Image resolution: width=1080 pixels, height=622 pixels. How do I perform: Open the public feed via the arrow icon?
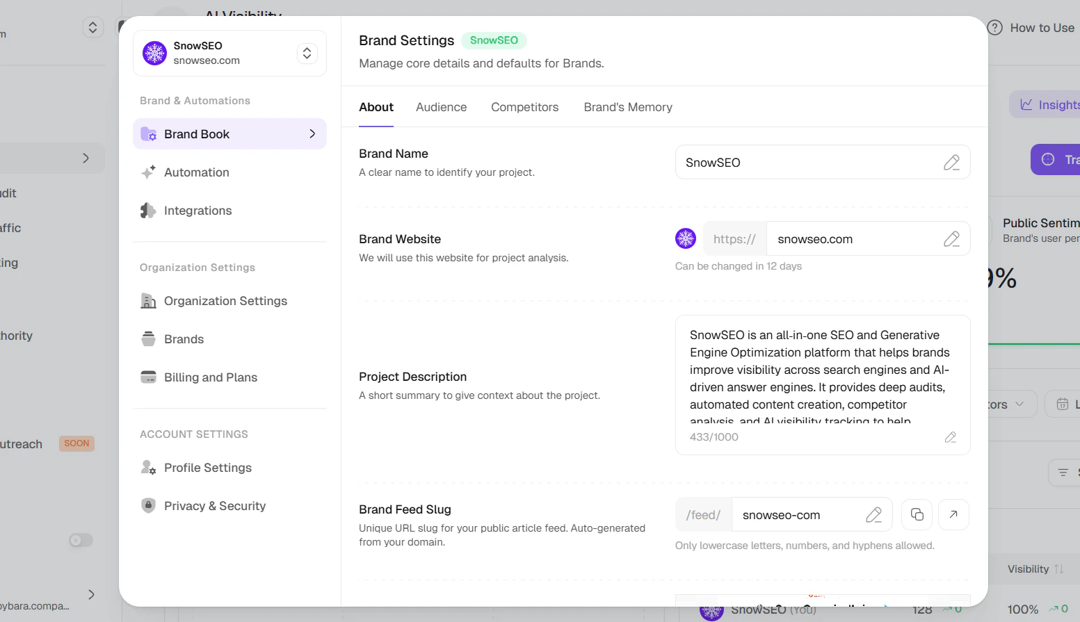[x=953, y=514]
